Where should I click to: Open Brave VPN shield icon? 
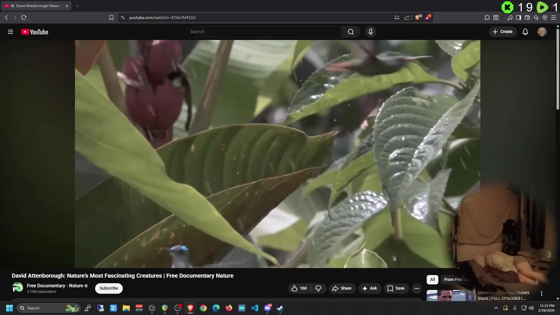tap(545, 17)
